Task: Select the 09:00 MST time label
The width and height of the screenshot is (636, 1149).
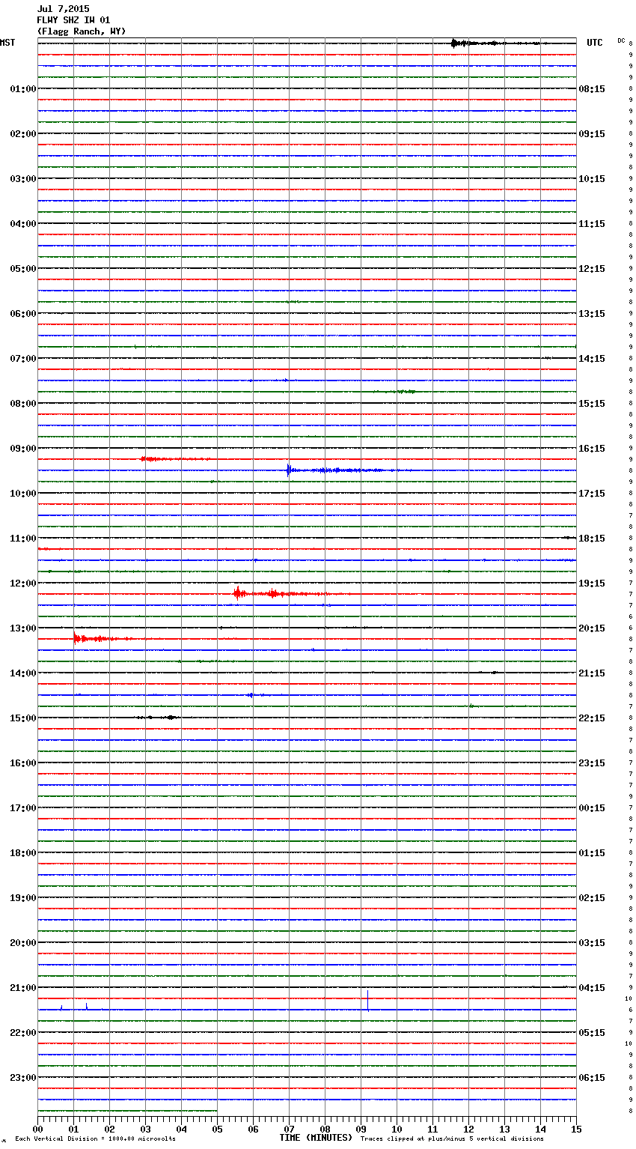Action: pos(22,449)
